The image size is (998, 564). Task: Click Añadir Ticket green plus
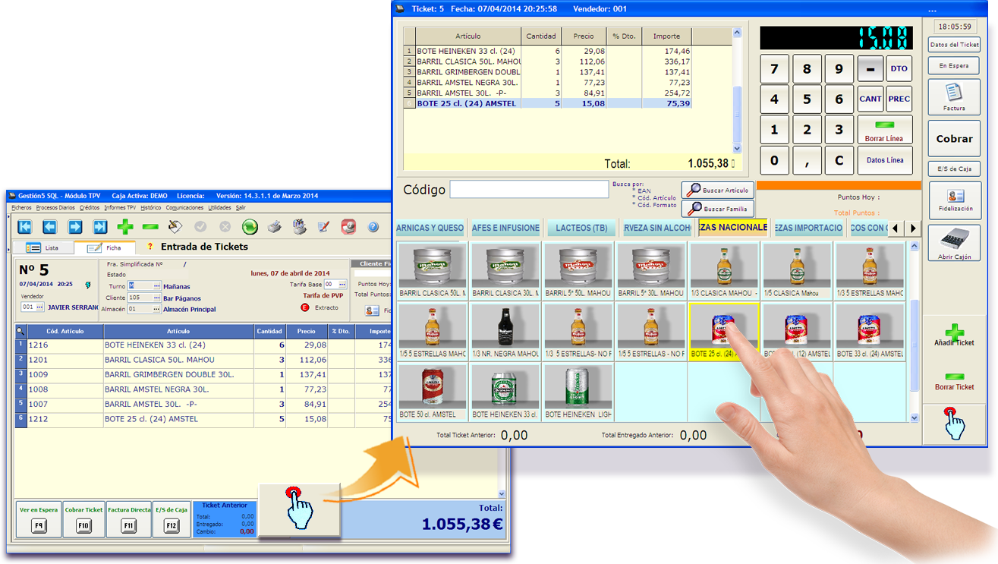pyautogui.click(x=954, y=335)
